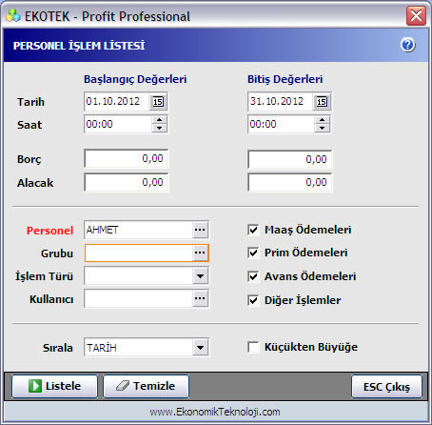The image size is (432, 425).
Task: Click the Kullanıcı input field
Action: [x=138, y=298]
